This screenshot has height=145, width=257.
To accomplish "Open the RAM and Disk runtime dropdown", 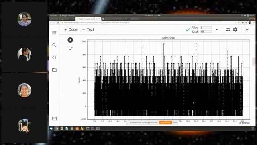I will point(217,29).
